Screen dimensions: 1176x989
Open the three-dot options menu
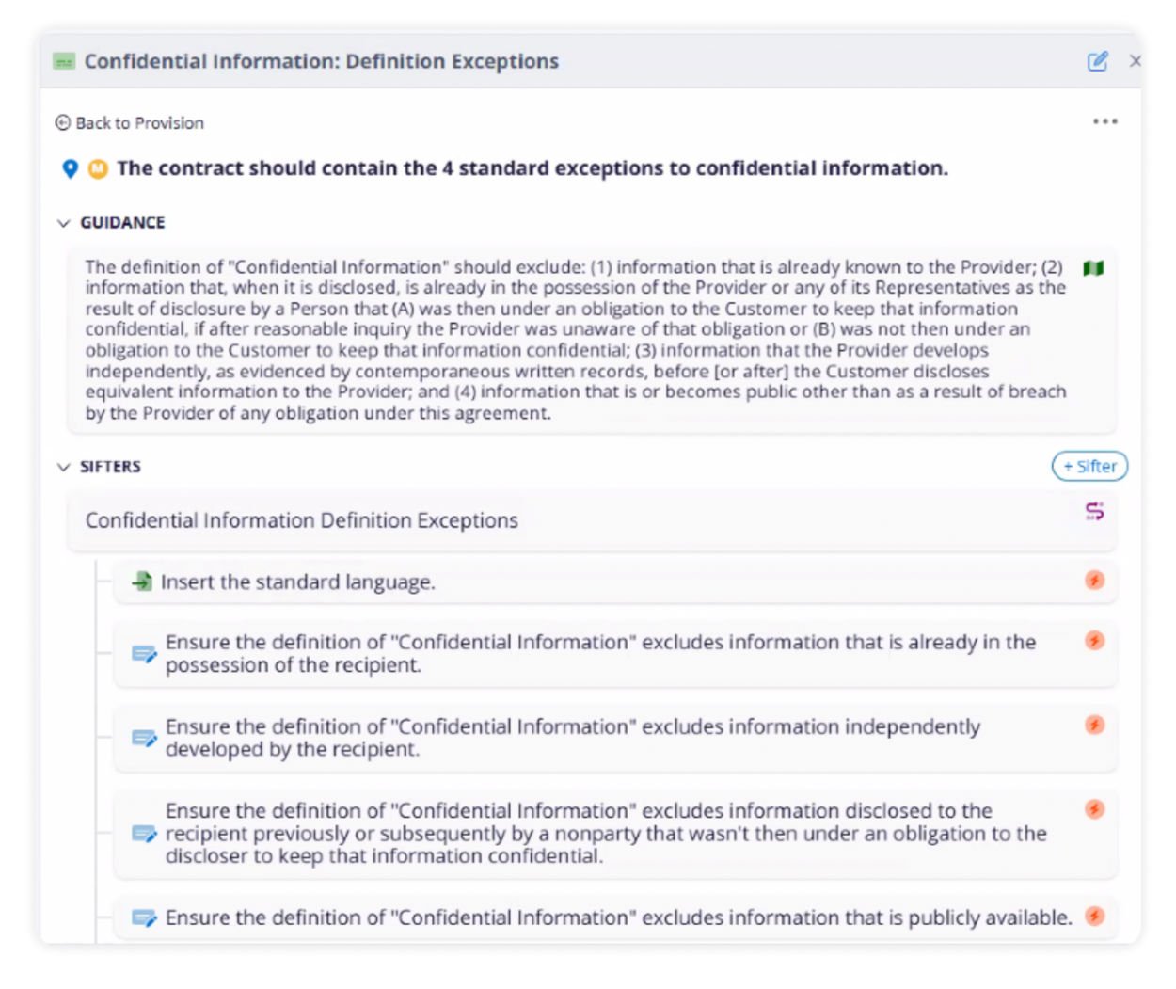(1105, 120)
